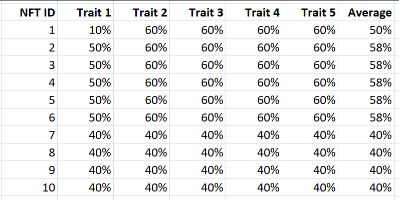399x200 pixels.
Task: Click the Trait 5 column header
Action: point(318,12)
